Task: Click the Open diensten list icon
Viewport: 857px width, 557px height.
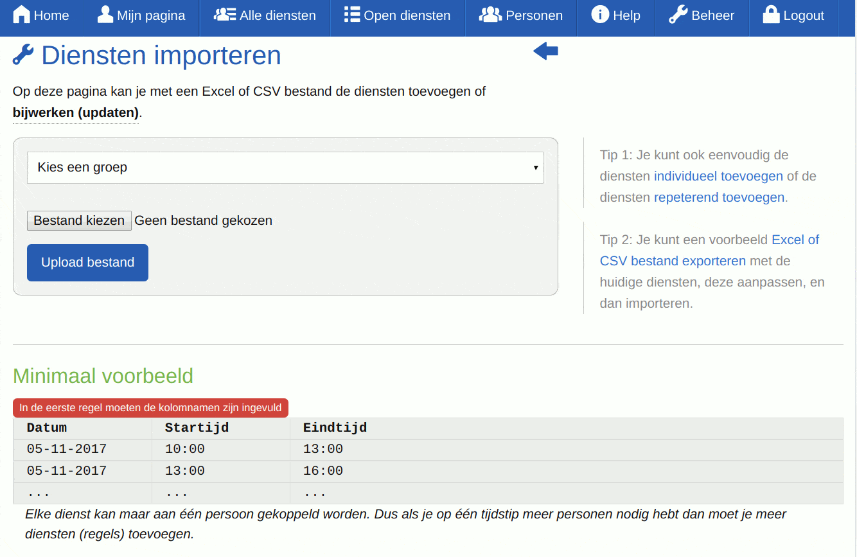Action: 351,14
